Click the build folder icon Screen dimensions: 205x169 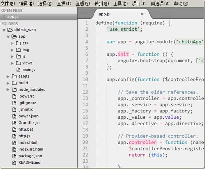[x=14, y=83]
